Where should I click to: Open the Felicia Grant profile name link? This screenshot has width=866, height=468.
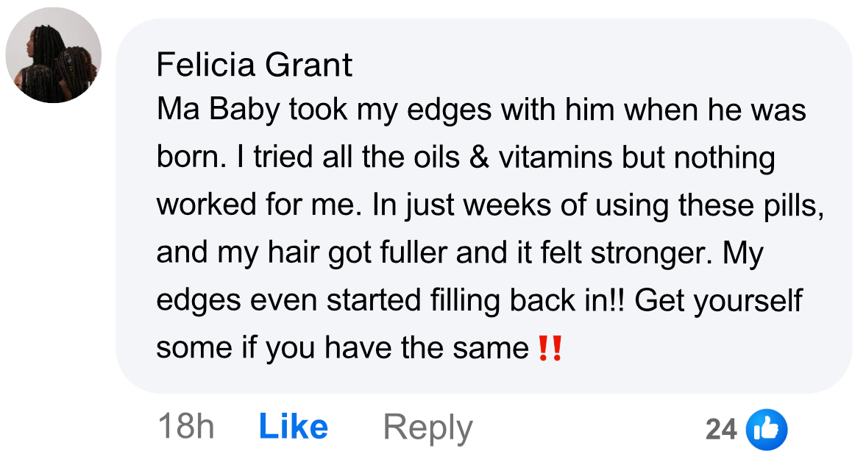tap(254, 65)
